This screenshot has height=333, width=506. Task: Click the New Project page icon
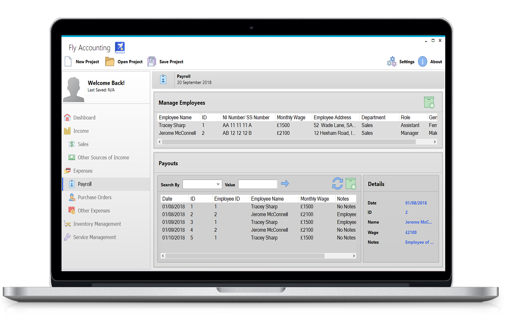[x=68, y=61]
